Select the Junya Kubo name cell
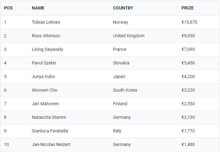Image resolution: width=220 pixels, height=152 pixels. pos(43,77)
